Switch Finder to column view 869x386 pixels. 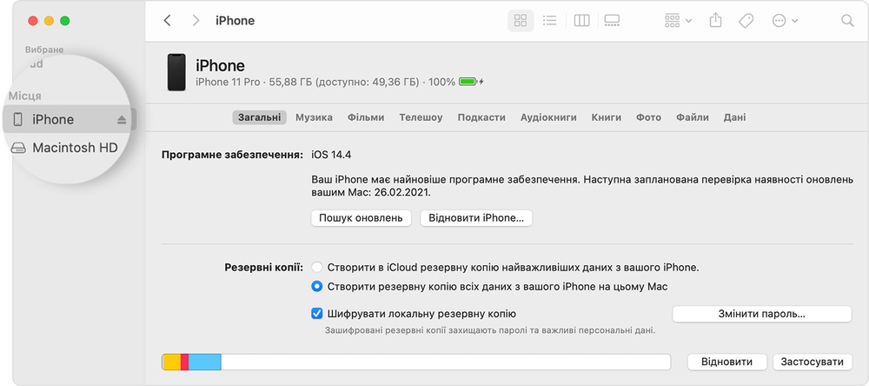tap(581, 21)
